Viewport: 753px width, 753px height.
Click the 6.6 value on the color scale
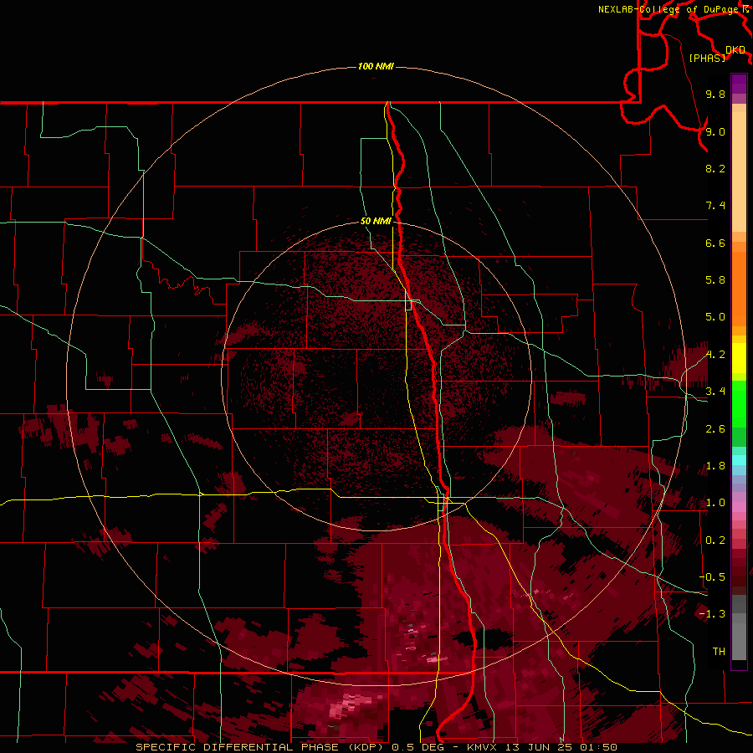pos(715,243)
